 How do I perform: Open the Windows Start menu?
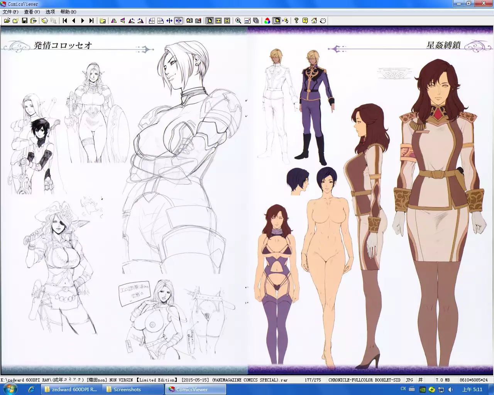pyautogui.click(x=10, y=389)
